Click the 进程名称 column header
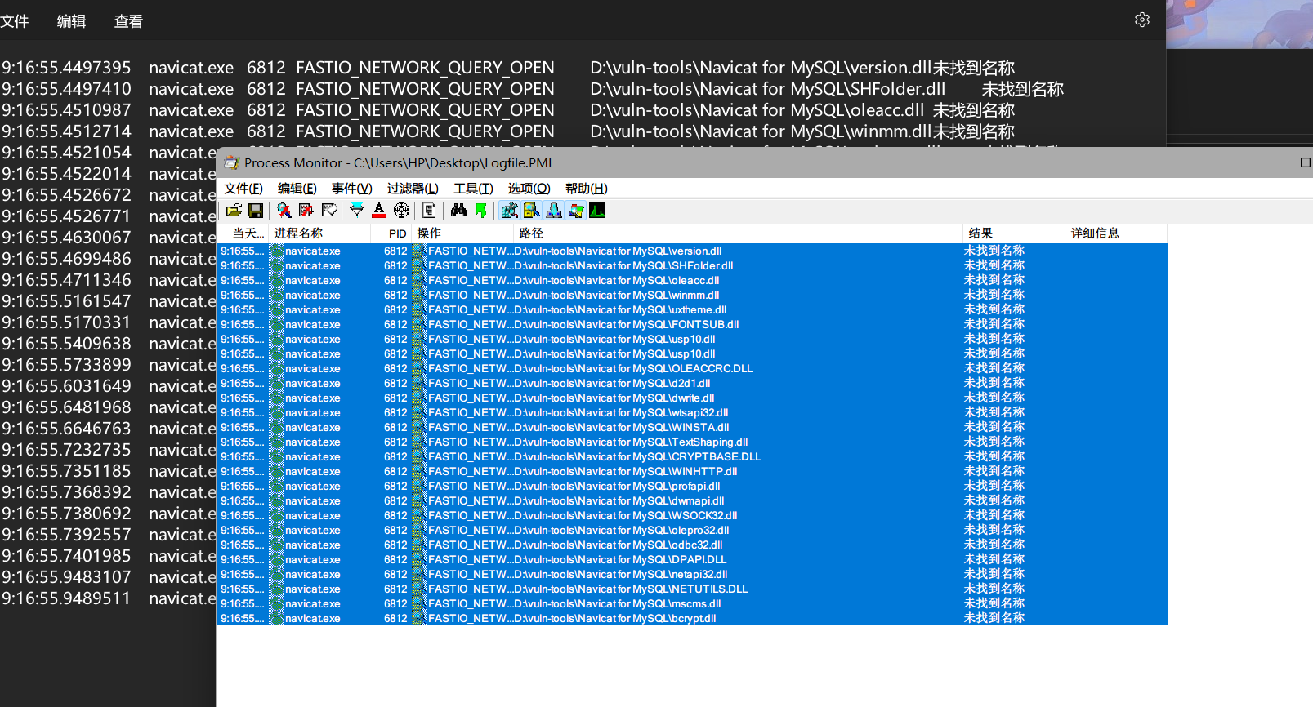Viewport: 1313px width, 707px height. (320, 233)
